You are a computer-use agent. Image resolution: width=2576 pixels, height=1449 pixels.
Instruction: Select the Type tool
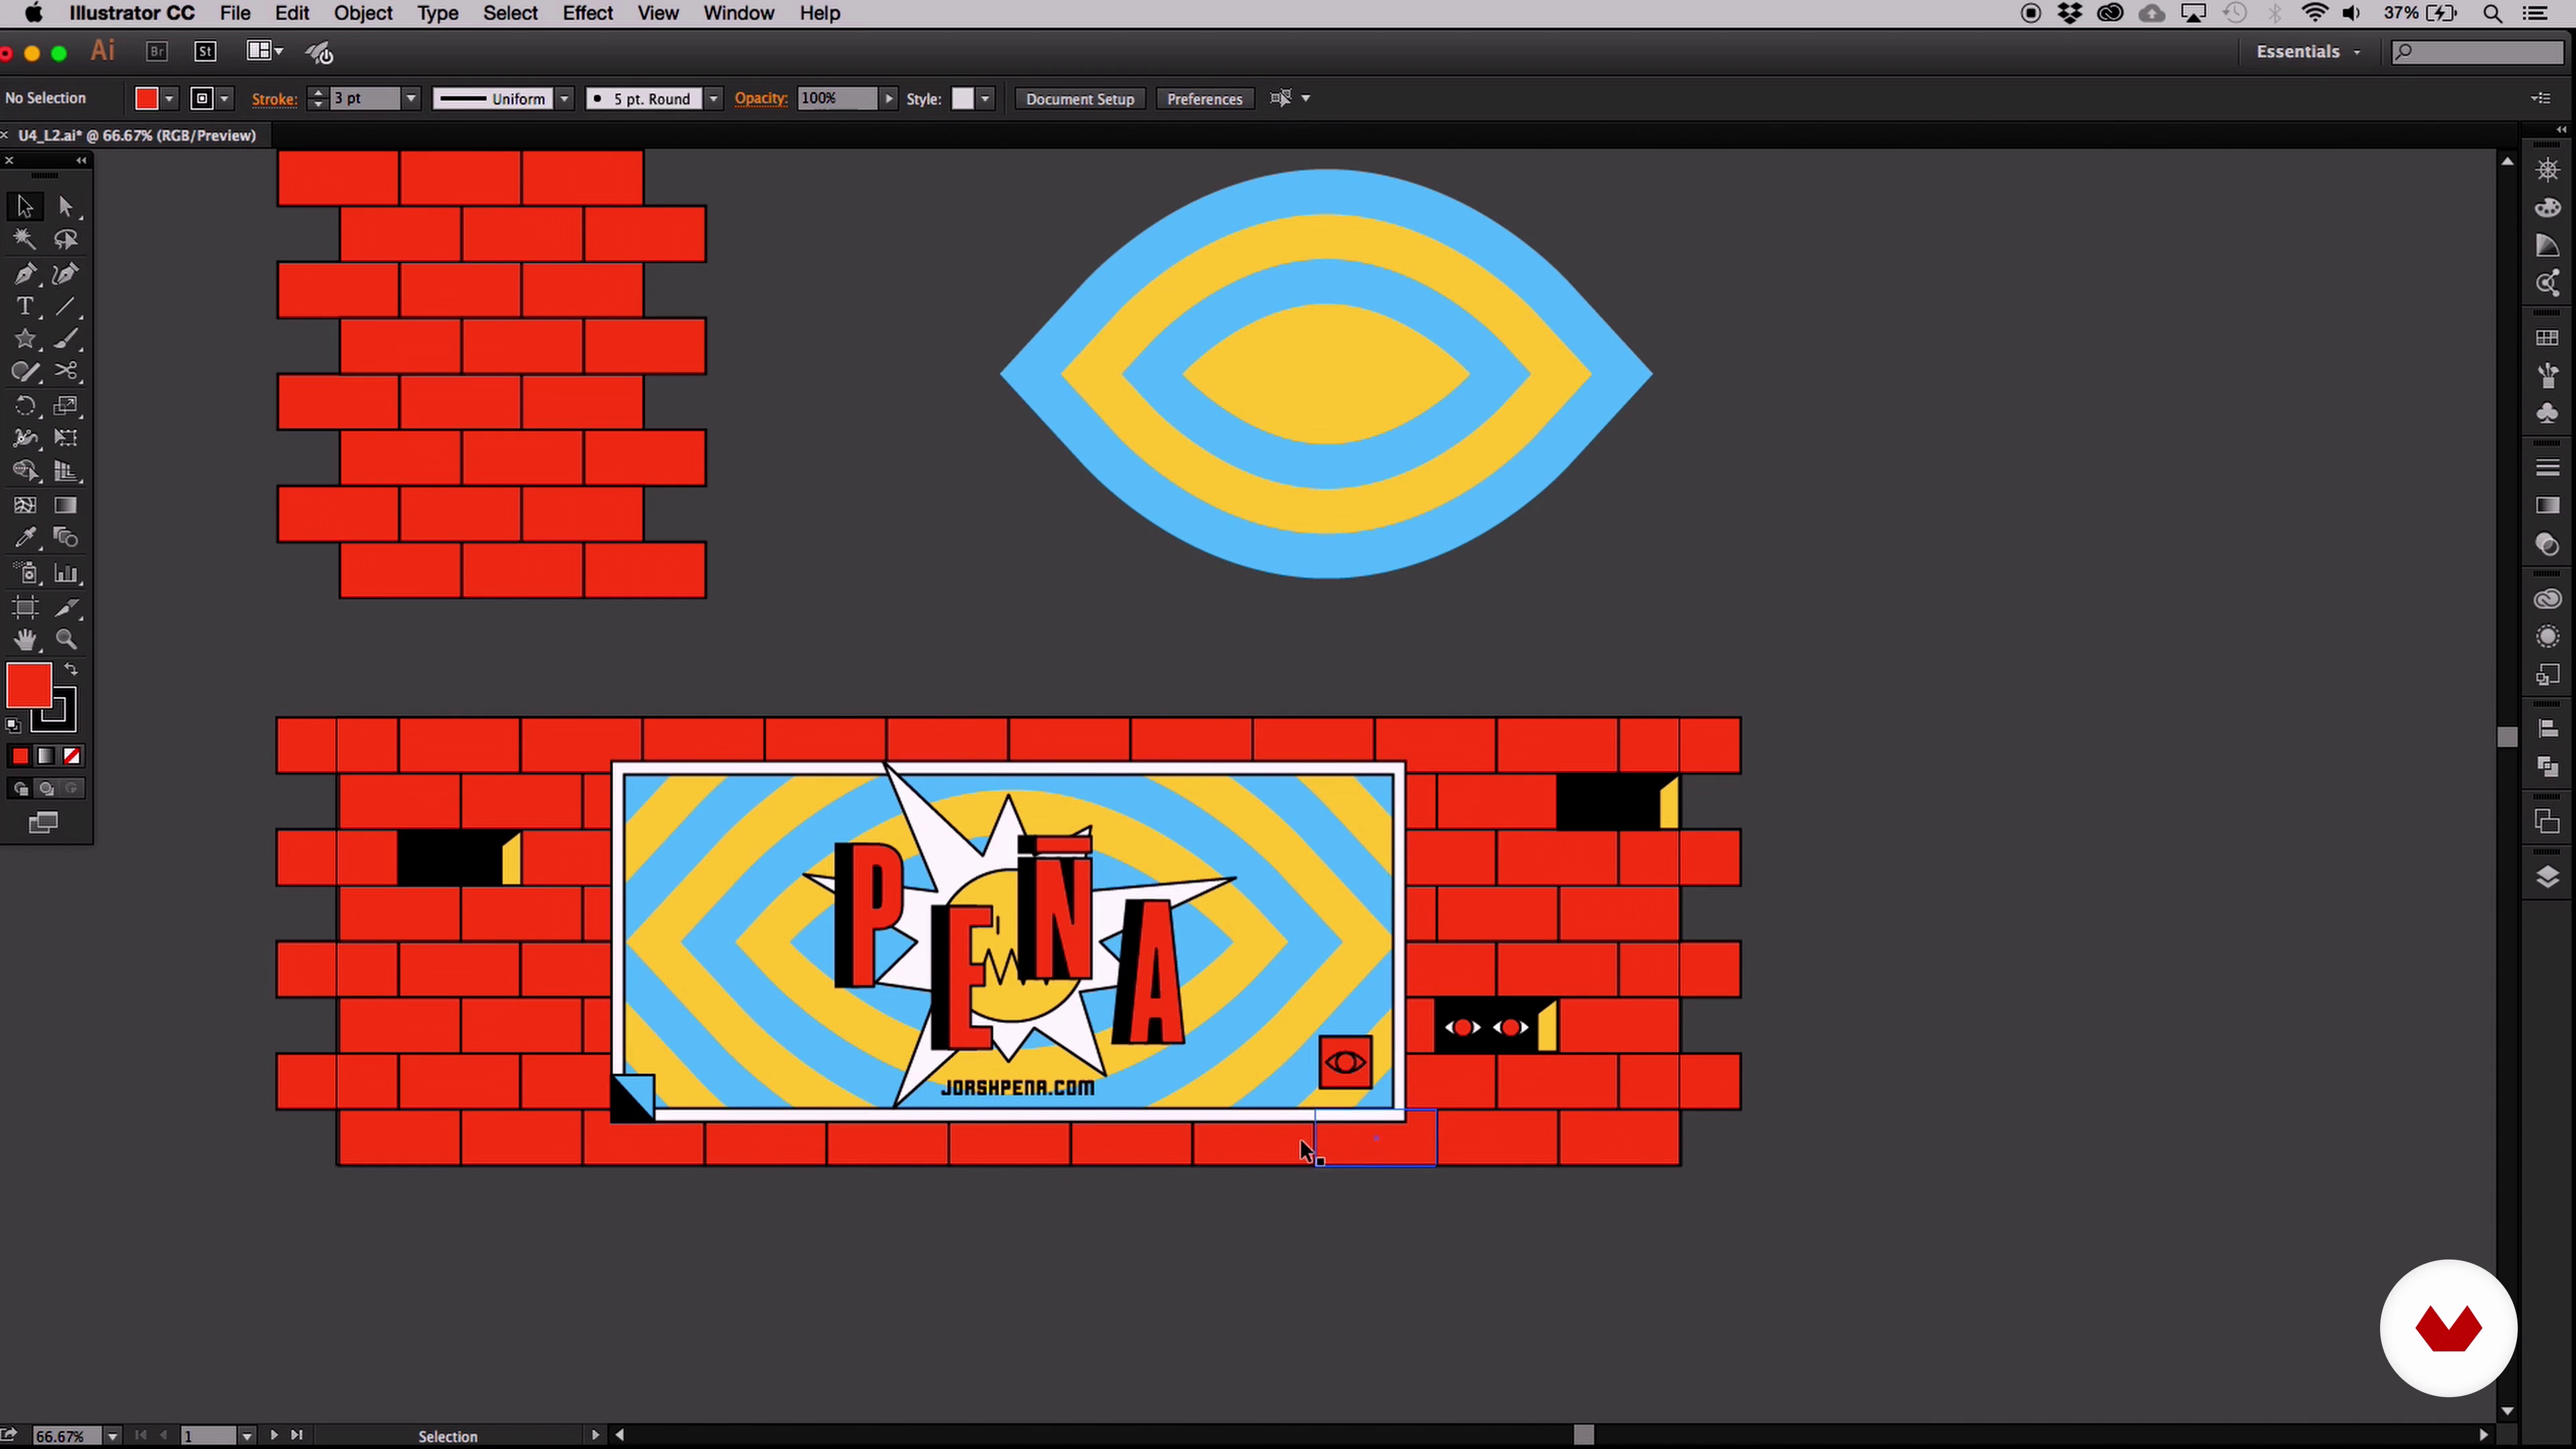click(x=25, y=307)
